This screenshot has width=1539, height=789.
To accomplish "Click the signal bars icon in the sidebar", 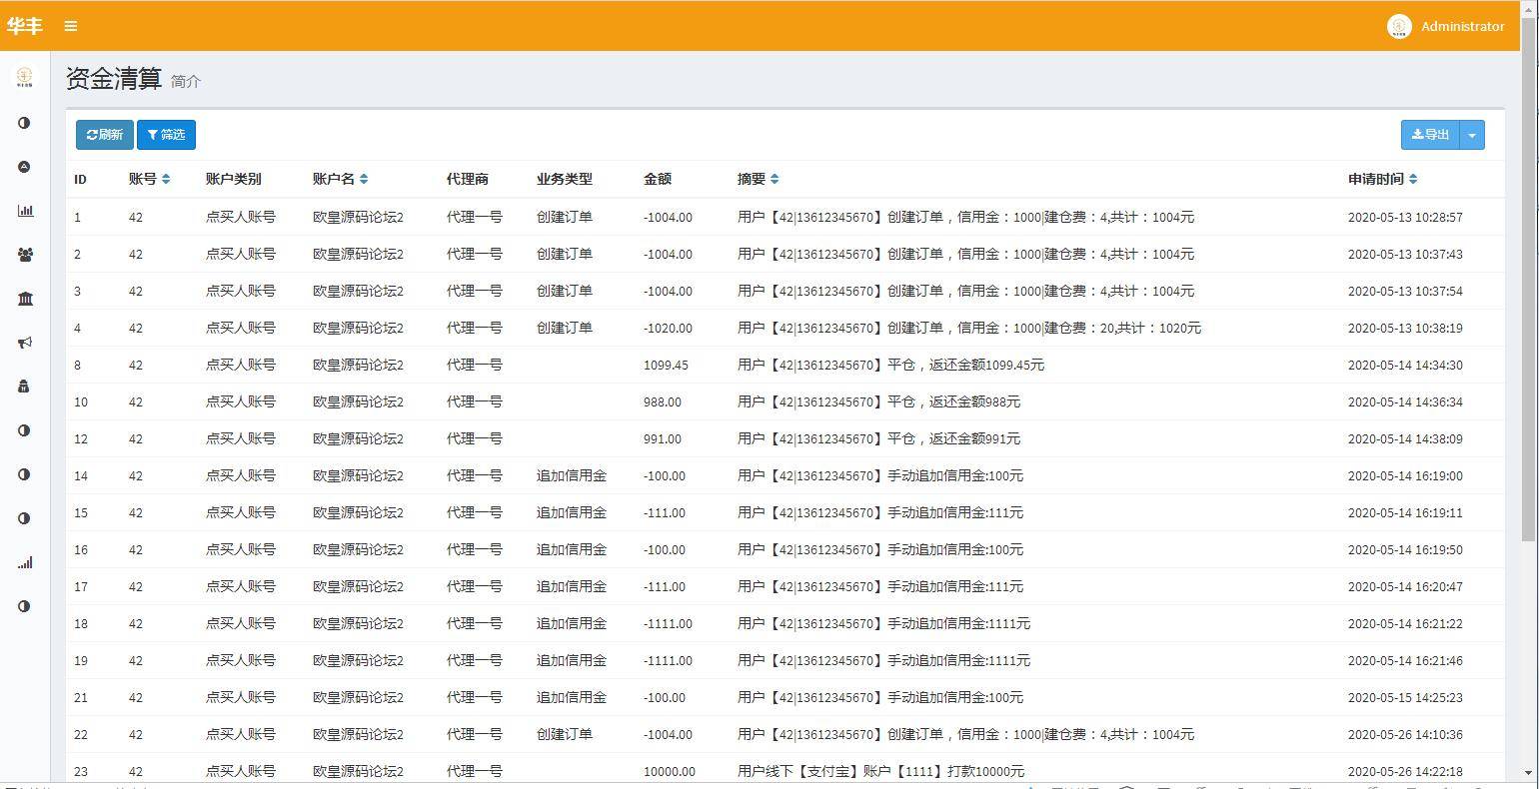I will tap(25, 562).
